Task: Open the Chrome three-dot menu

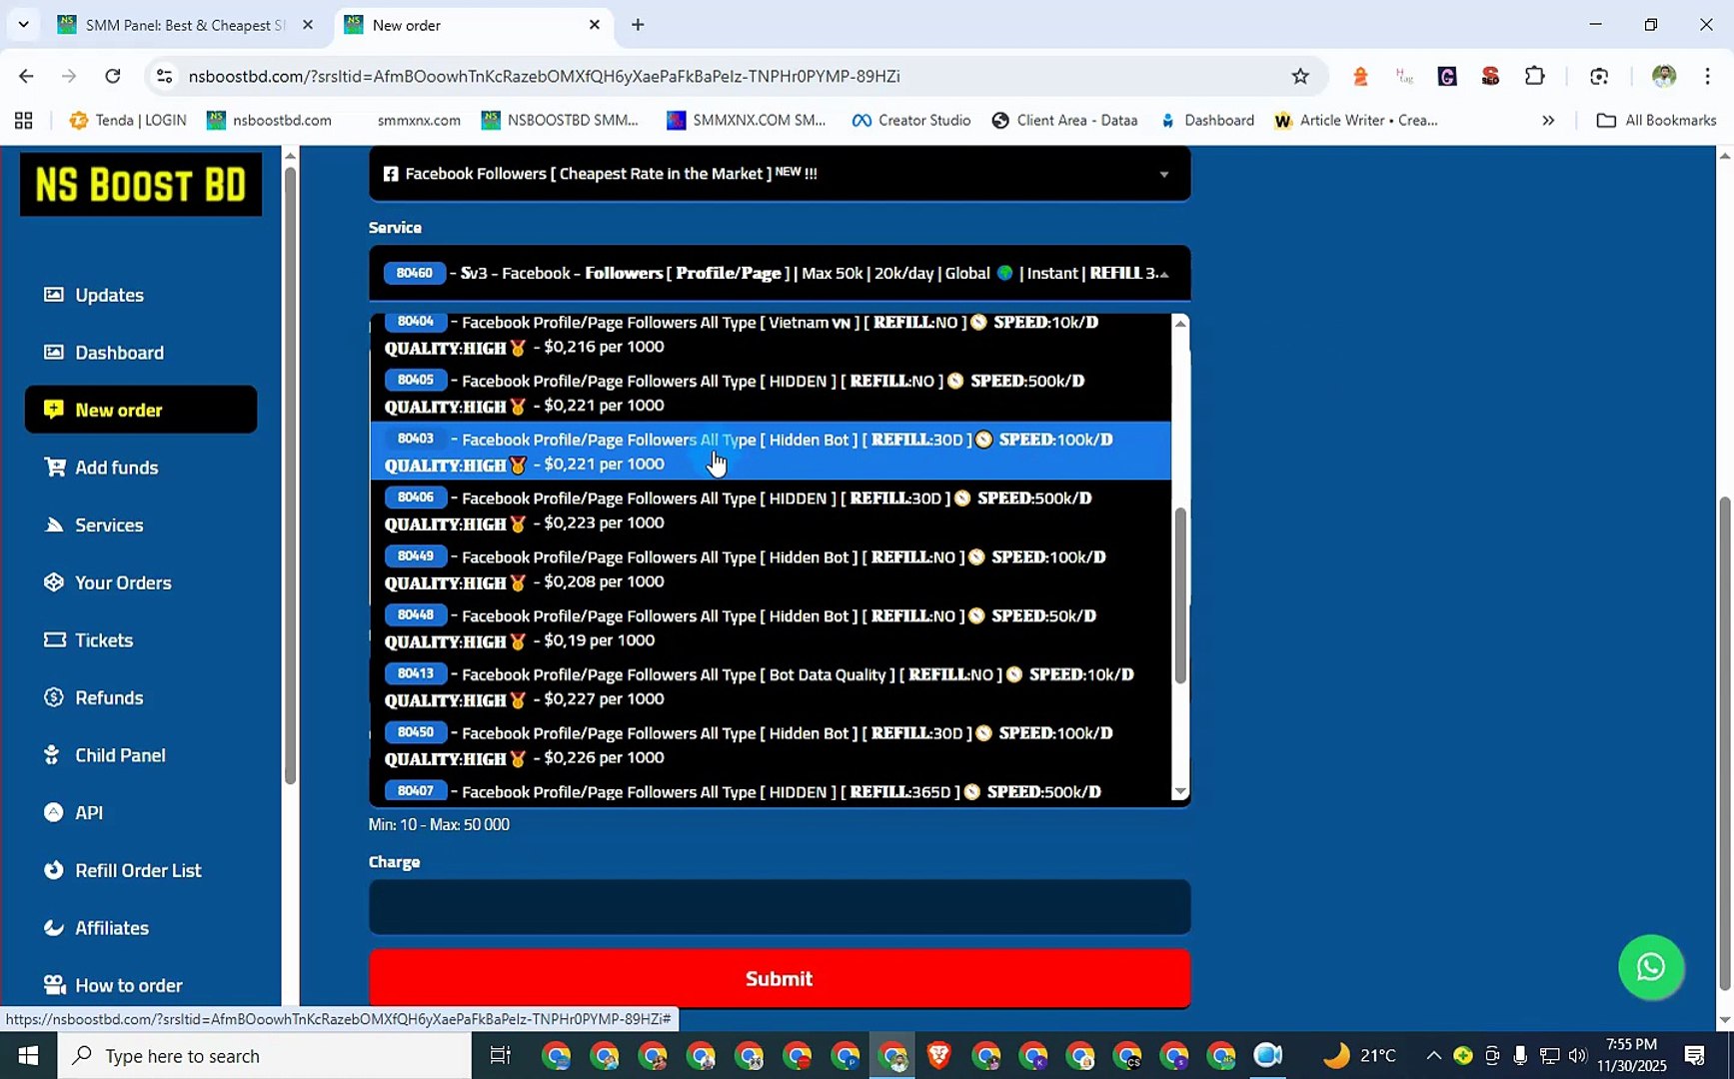Action: (x=1707, y=76)
